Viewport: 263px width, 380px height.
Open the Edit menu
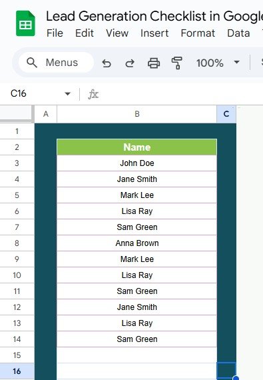pos(84,33)
